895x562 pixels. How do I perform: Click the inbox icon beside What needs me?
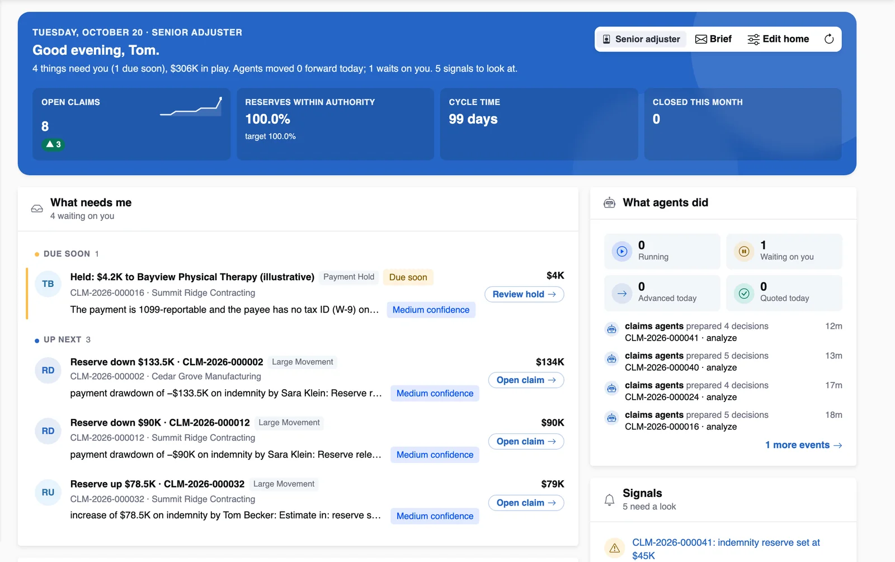click(37, 209)
